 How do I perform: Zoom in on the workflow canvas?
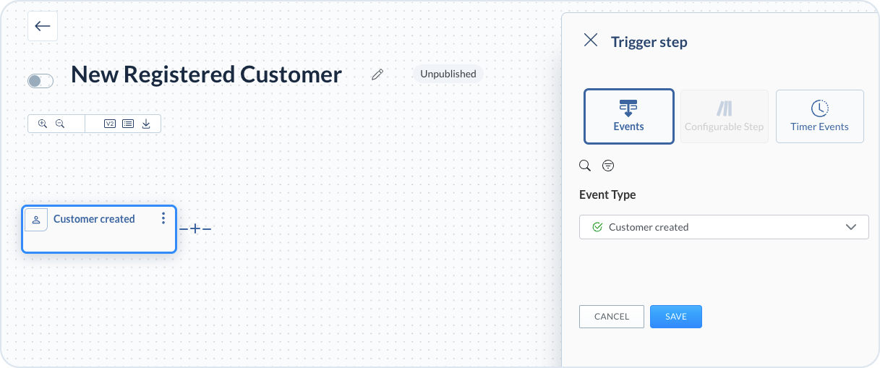(43, 124)
